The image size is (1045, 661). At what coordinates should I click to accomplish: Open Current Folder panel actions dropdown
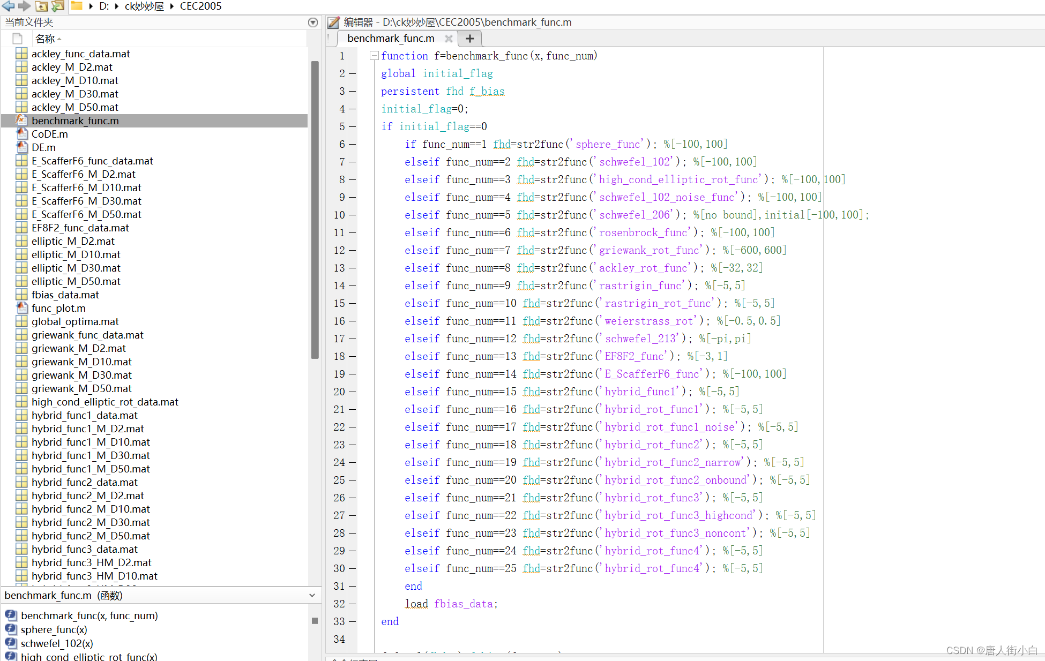pos(313,22)
